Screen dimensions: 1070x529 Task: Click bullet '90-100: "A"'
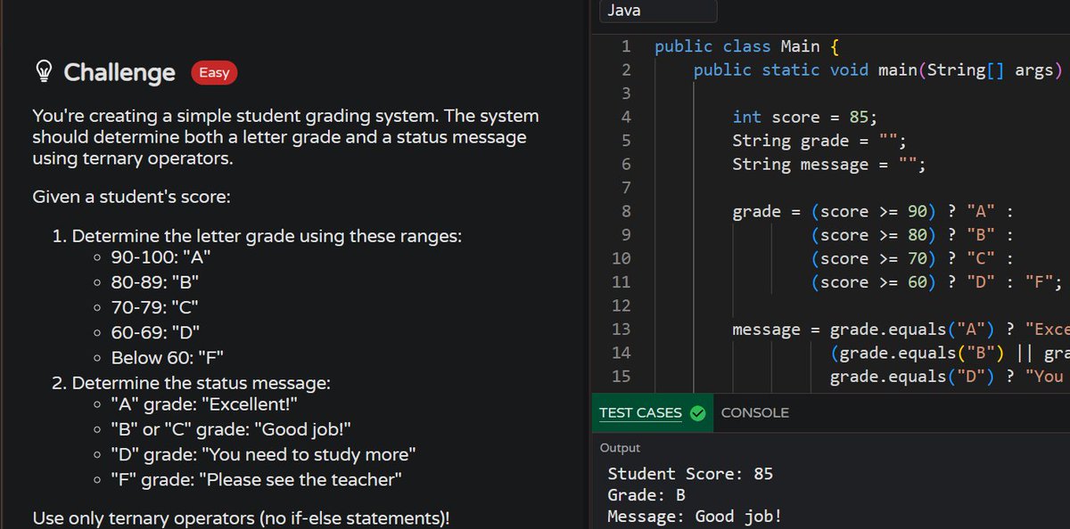(160, 258)
